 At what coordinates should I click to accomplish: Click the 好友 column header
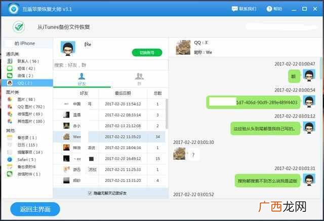[x=84, y=93]
